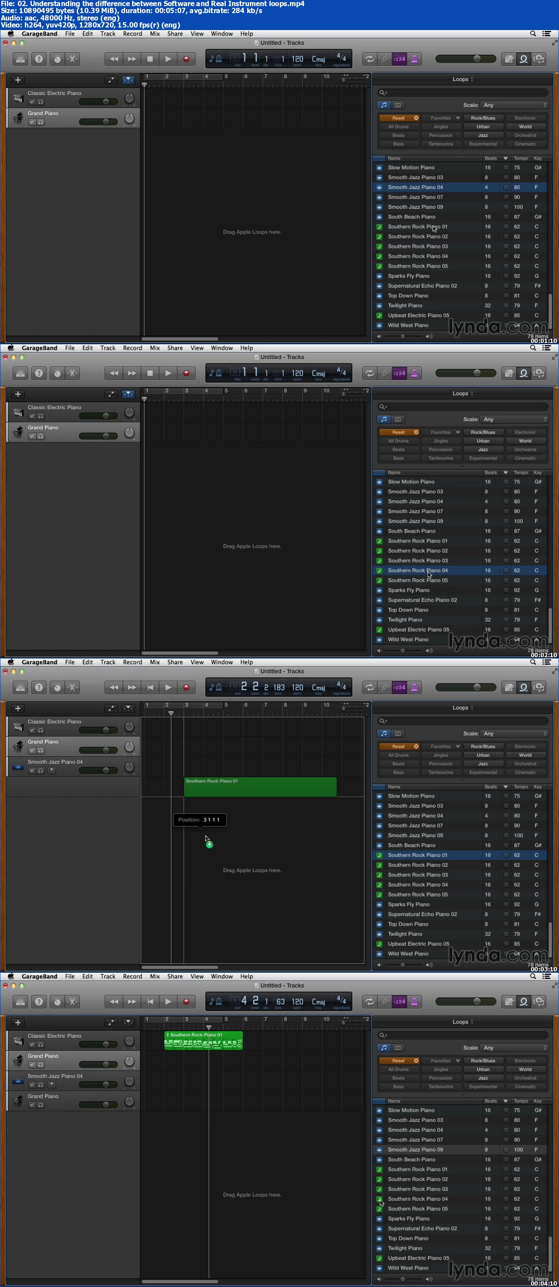This screenshot has width=559, height=1287.
Task: Click Grand Piano track icon, 00:01:10 frame
Action: pos(18,118)
